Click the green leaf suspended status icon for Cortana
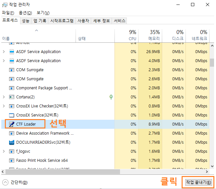The width and height of the screenshot is (216, 189). [111, 97]
